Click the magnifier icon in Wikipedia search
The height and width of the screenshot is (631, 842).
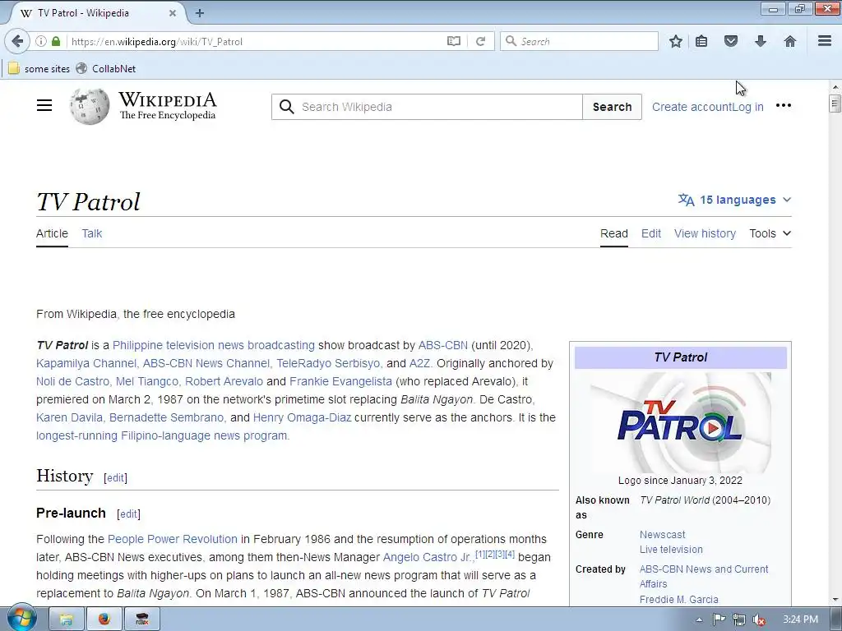pyautogui.click(x=287, y=107)
